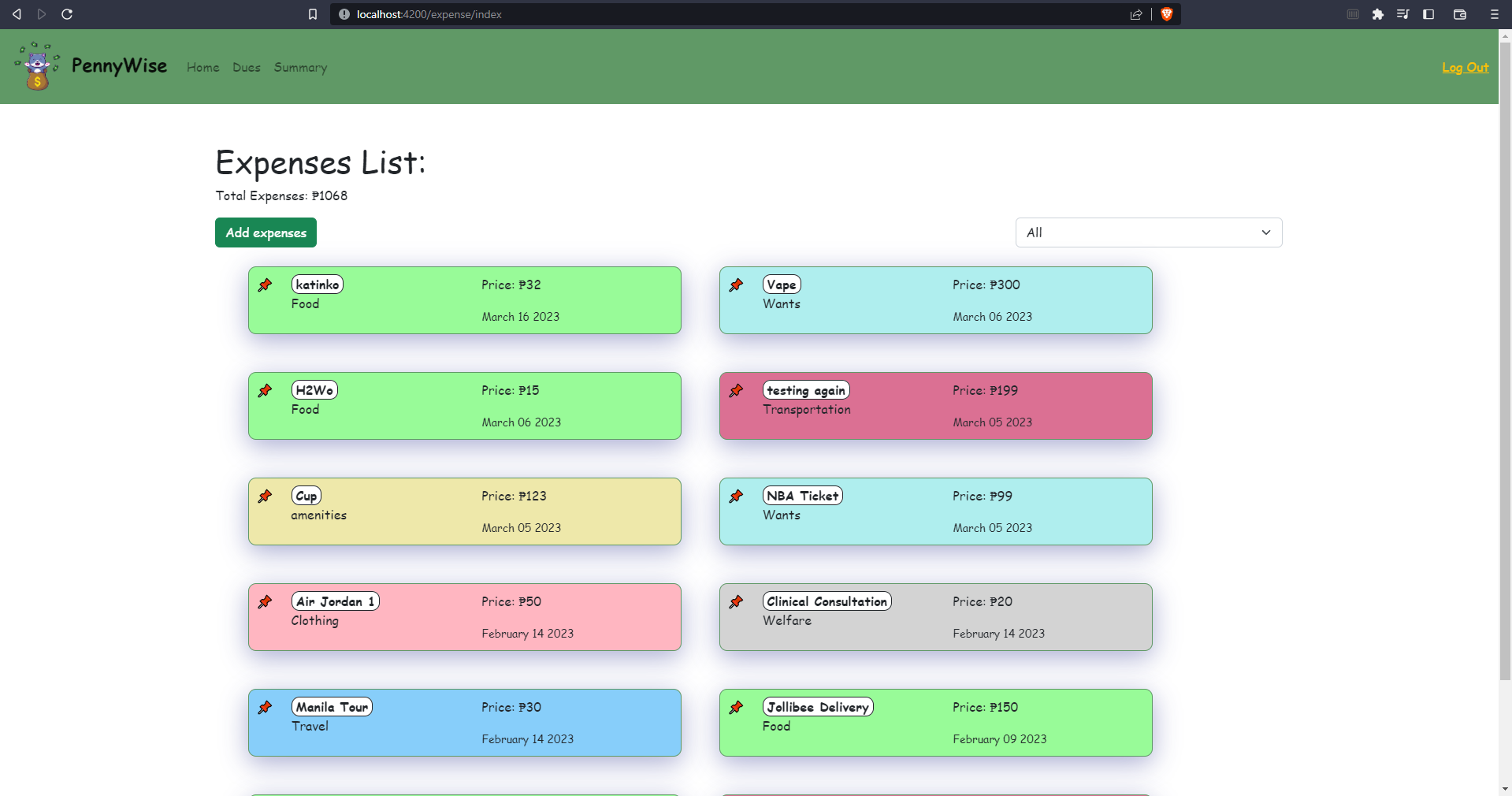Open the share options panel
The height and width of the screenshot is (796, 1512).
point(1136,14)
